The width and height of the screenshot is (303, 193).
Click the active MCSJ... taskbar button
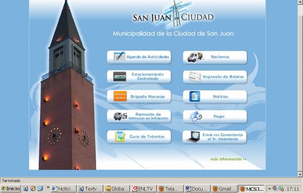tap(251, 189)
